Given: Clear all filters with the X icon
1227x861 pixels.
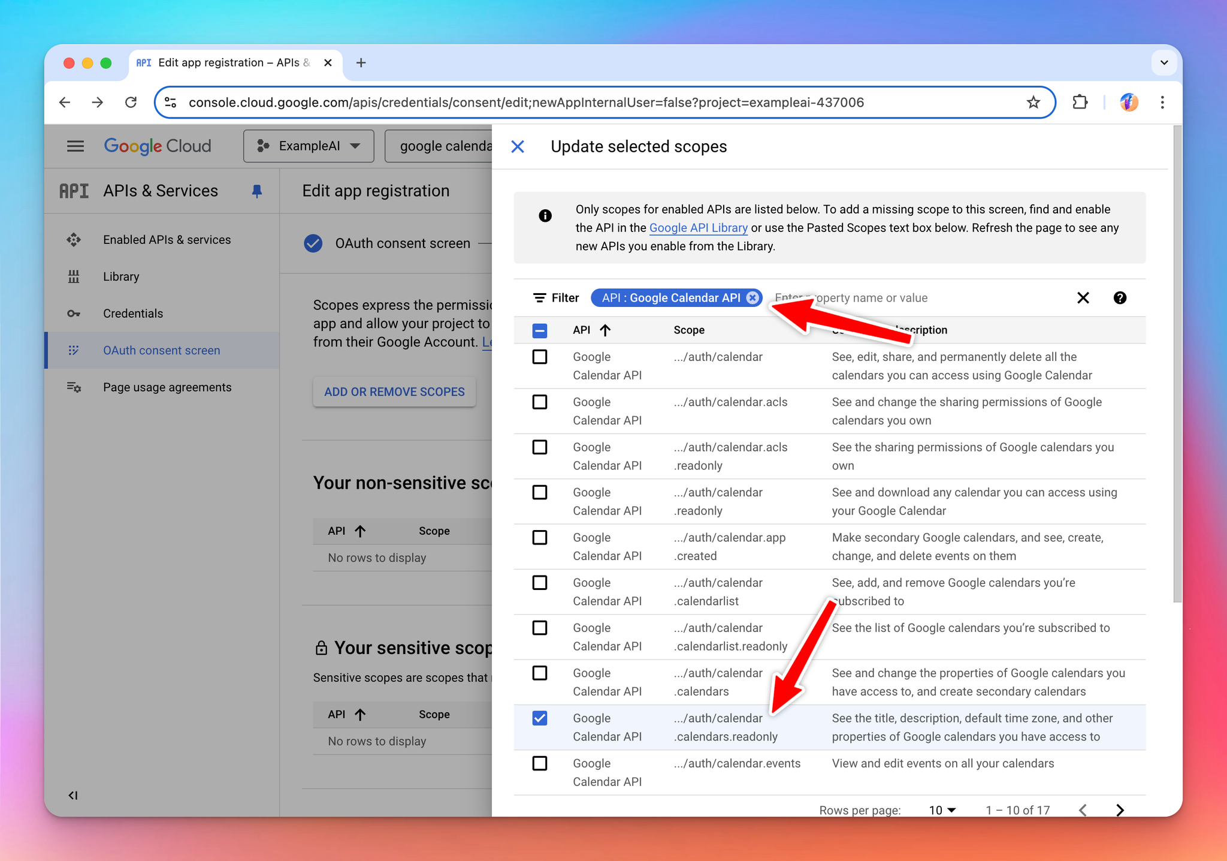Looking at the screenshot, I should click(x=1083, y=298).
